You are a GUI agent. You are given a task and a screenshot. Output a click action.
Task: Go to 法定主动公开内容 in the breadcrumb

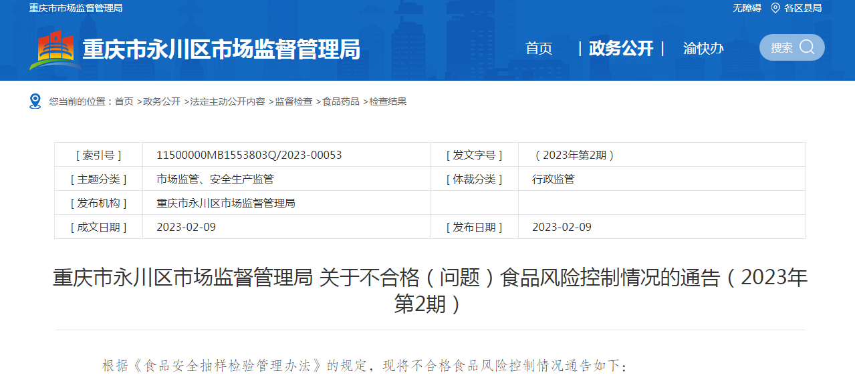tap(227, 101)
